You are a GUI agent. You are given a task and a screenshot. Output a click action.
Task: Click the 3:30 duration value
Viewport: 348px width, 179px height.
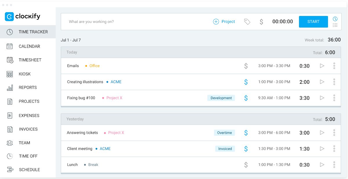304,98
